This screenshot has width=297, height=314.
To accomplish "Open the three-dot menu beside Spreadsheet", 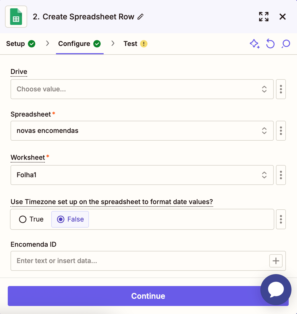I will click(281, 131).
